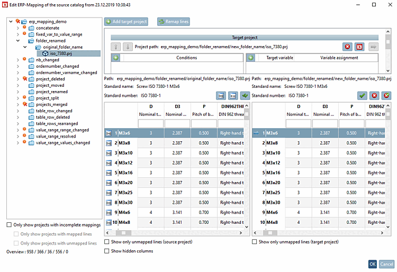Click the iso_7380.prj project icon in tree
The image size is (397, 272).
tap(46, 53)
